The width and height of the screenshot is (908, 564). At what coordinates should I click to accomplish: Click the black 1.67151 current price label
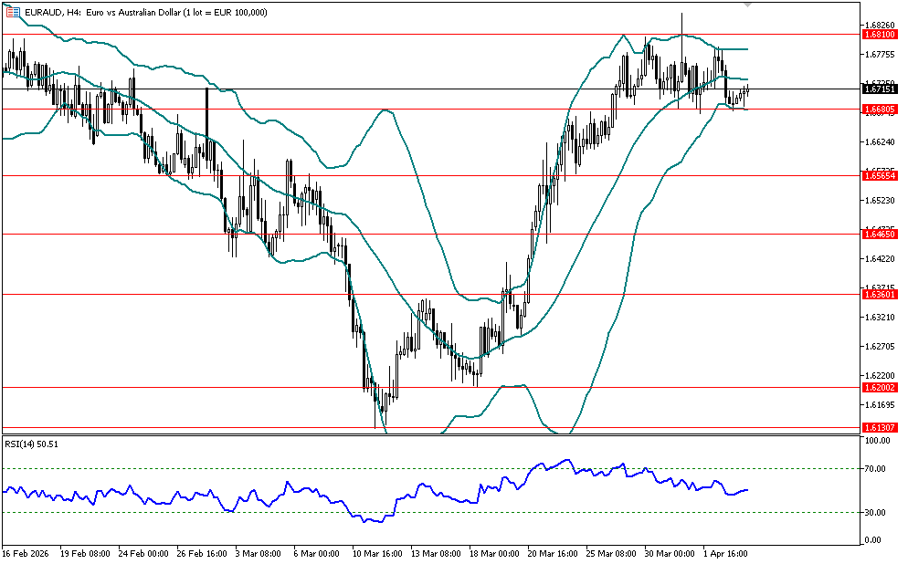coord(878,89)
